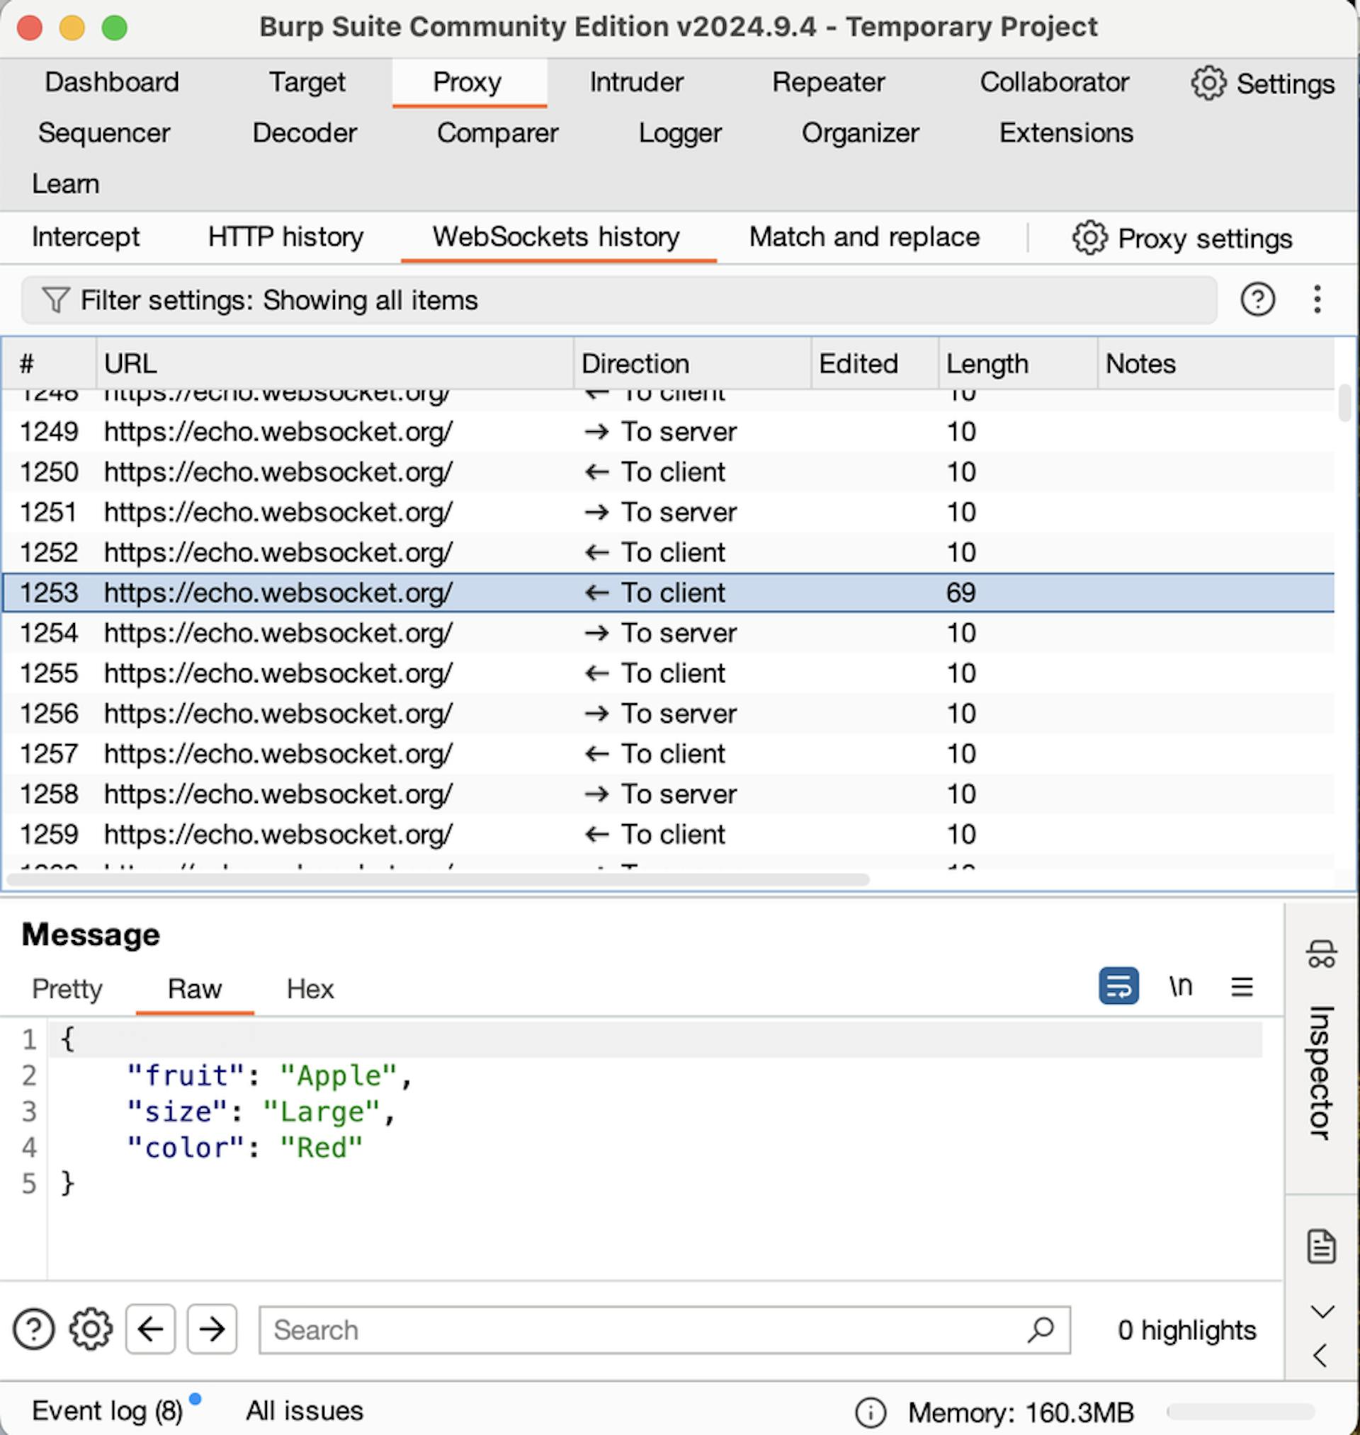Open the Sequencer tab
Viewport: 1360px width, 1435px height.
[x=104, y=132]
